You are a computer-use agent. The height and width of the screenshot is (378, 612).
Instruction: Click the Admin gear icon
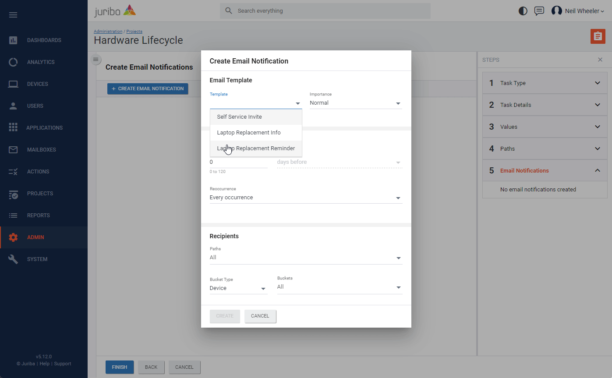point(13,237)
